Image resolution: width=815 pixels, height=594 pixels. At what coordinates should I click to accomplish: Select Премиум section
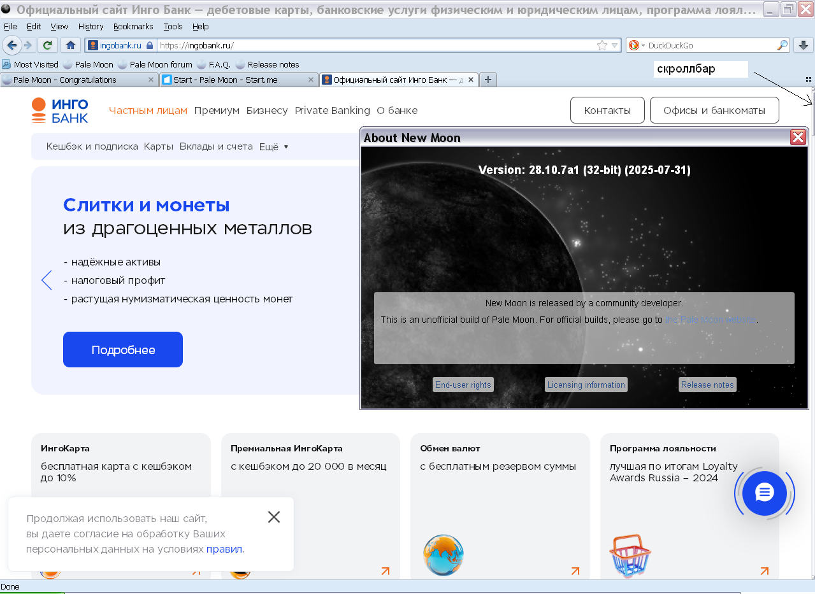[217, 110]
